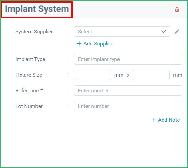Click the Add Note link
The width and height of the screenshot is (188, 168).
pos(165,120)
